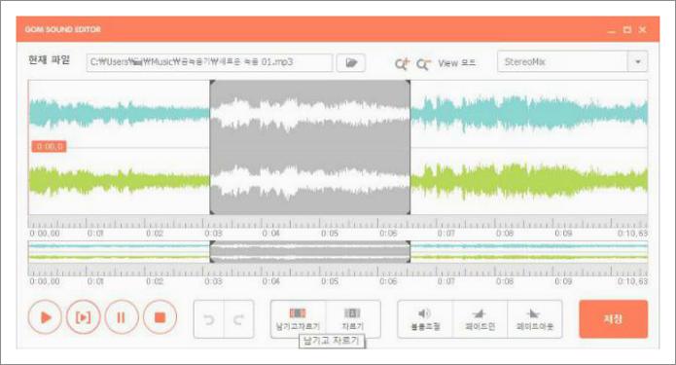
Task: Apply fade out effect
Action: (535, 319)
